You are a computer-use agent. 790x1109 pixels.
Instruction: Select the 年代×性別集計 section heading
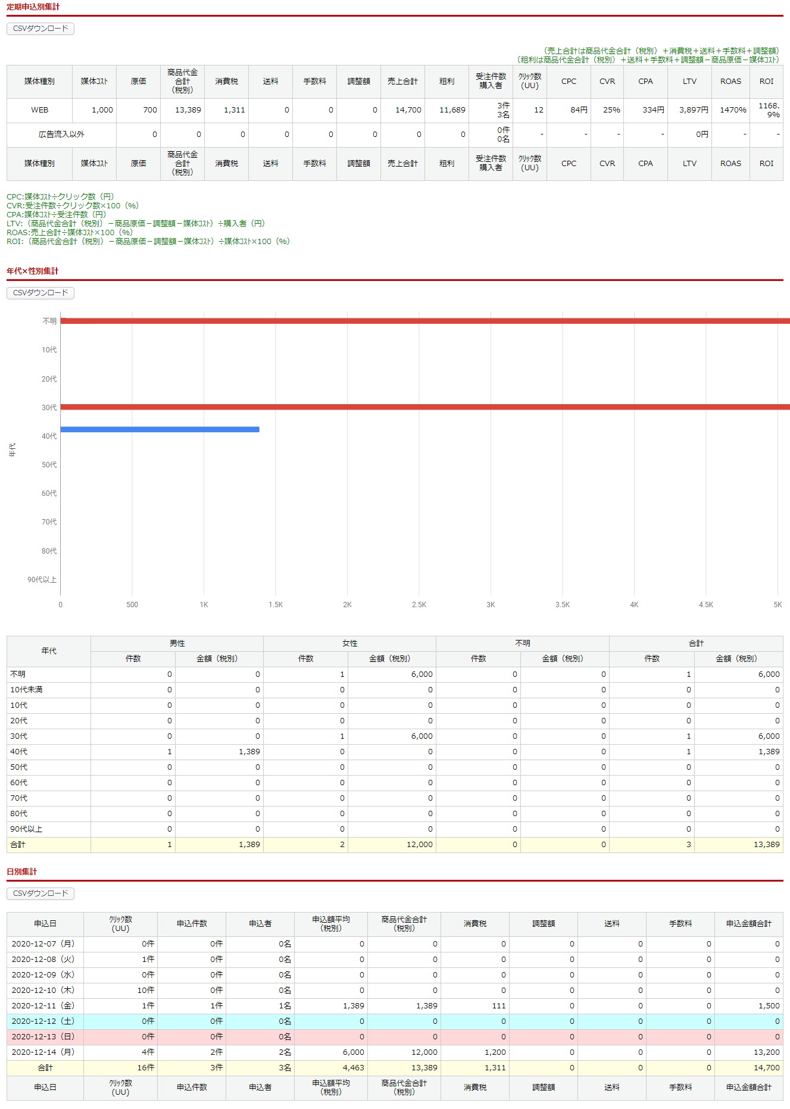(x=33, y=271)
